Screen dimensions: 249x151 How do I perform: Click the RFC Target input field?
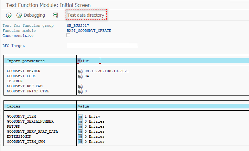tap(102, 46)
